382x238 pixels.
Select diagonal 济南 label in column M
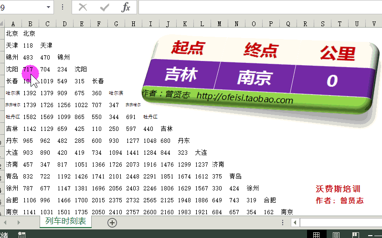[x=219, y=164]
